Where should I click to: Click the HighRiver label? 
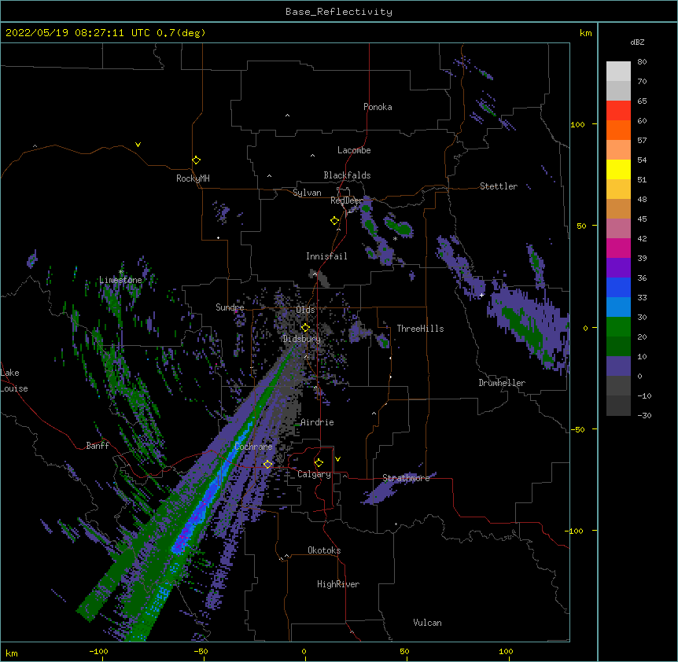click(x=338, y=584)
